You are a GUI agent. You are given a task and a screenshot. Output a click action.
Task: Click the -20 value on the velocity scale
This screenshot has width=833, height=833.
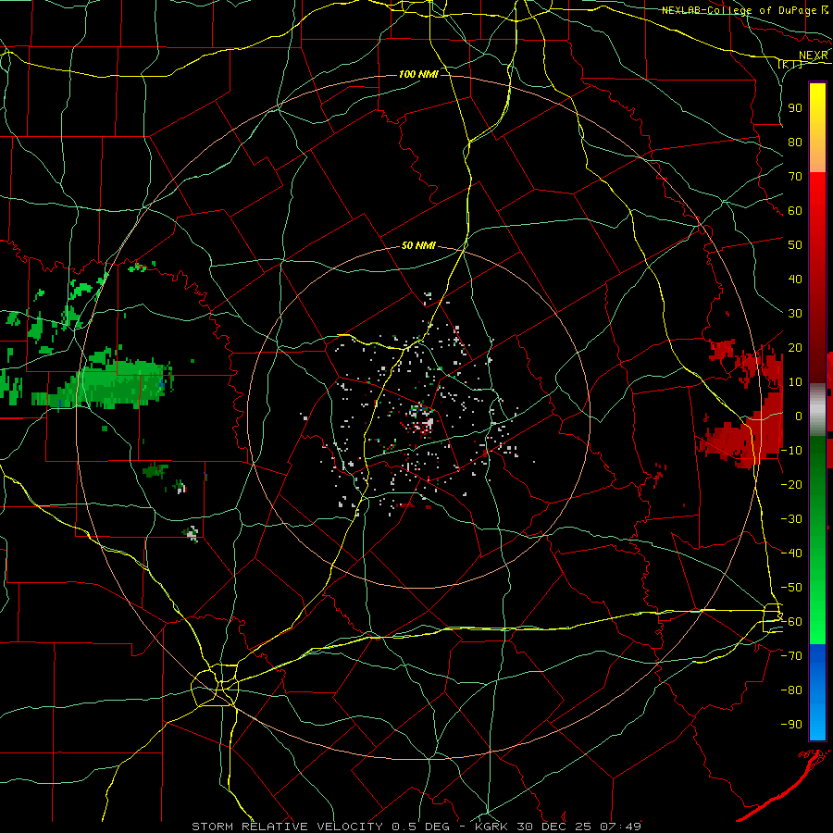(x=791, y=485)
